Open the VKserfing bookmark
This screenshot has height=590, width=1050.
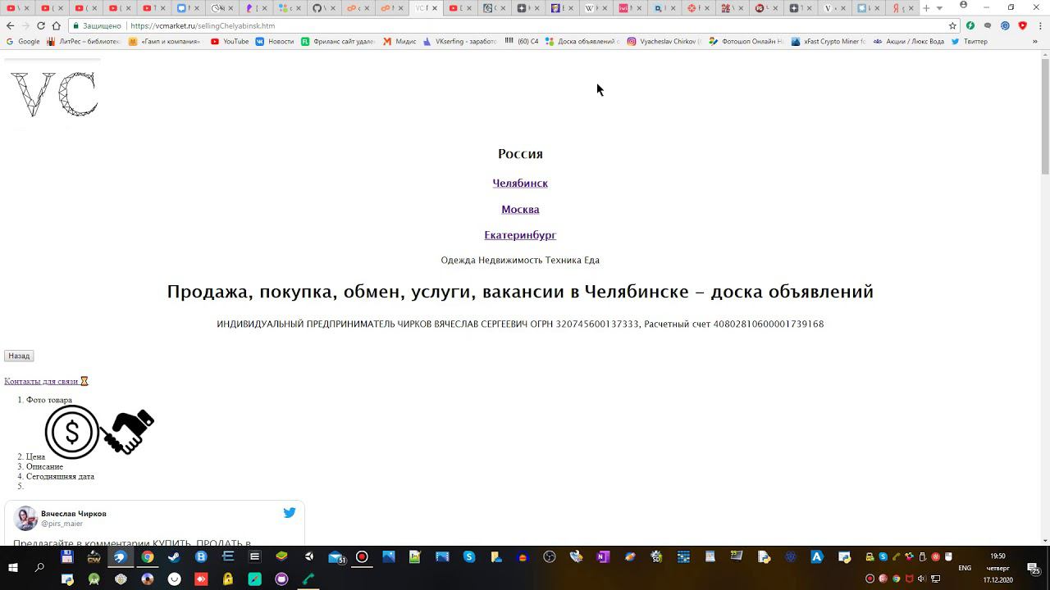pyautogui.click(x=459, y=41)
